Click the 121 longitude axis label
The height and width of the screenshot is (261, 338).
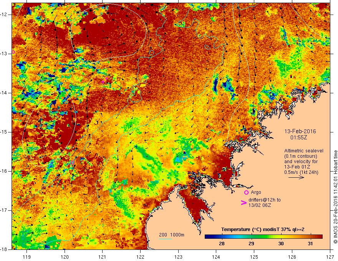(x=103, y=257)
